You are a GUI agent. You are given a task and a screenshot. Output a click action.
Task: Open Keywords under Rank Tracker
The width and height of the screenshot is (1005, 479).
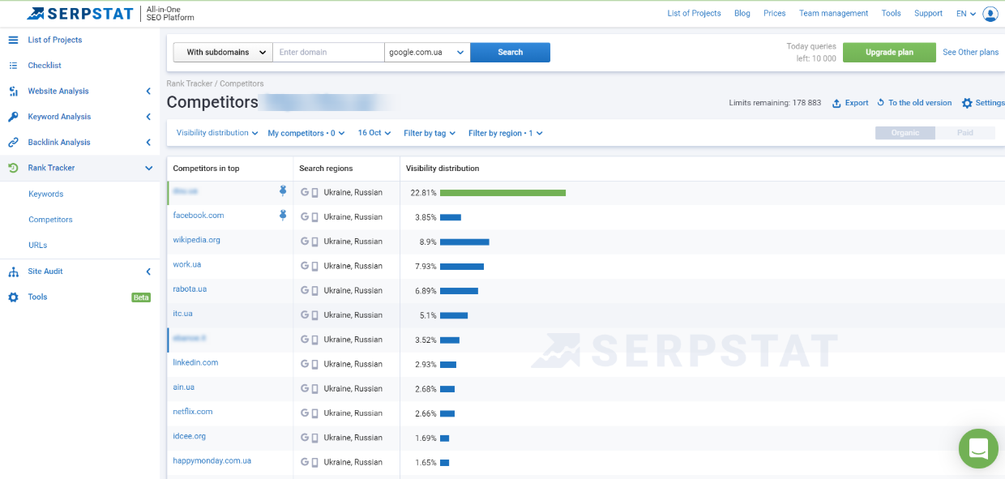[x=45, y=195]
